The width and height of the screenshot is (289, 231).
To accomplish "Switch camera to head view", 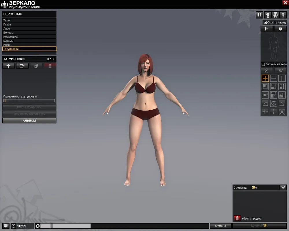I will pyautogui.click(x=268, y=15).
